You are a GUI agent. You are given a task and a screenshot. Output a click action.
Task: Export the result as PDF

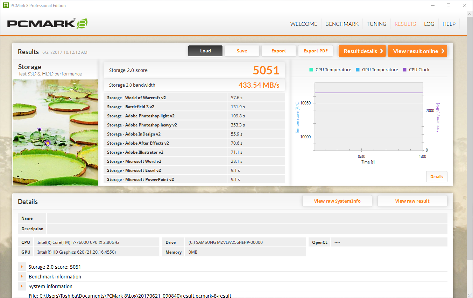316,51
